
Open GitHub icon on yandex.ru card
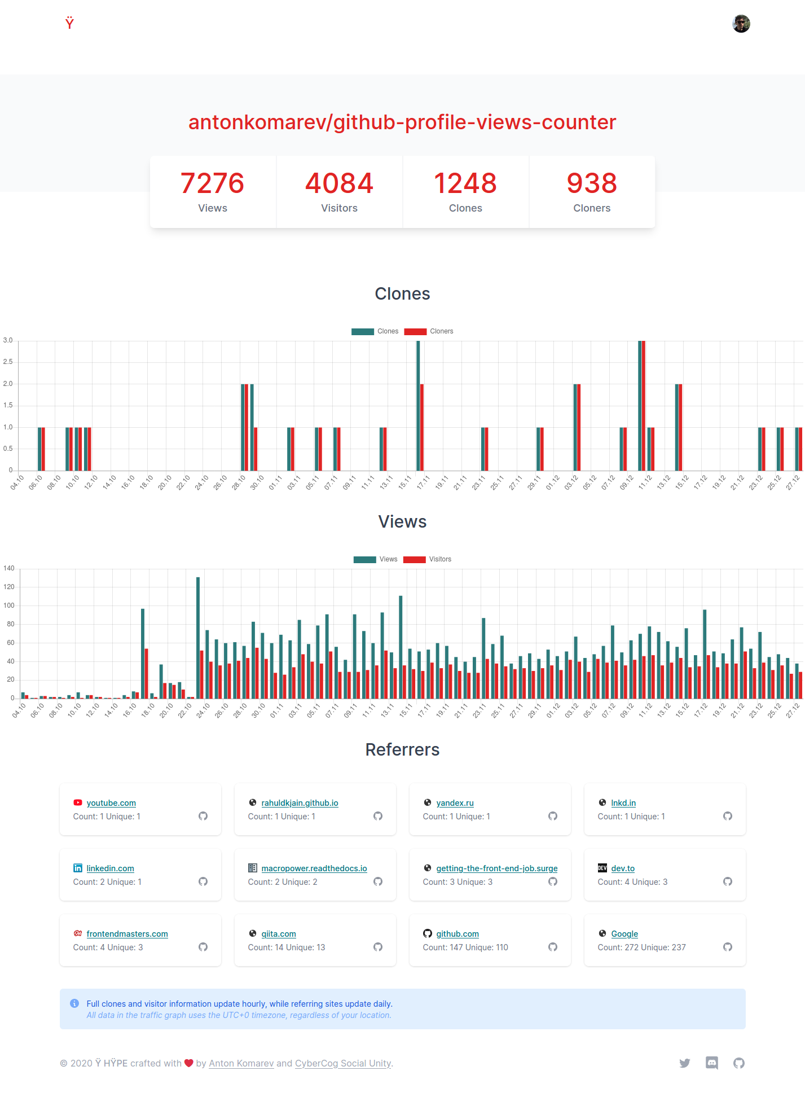[553, 816]
